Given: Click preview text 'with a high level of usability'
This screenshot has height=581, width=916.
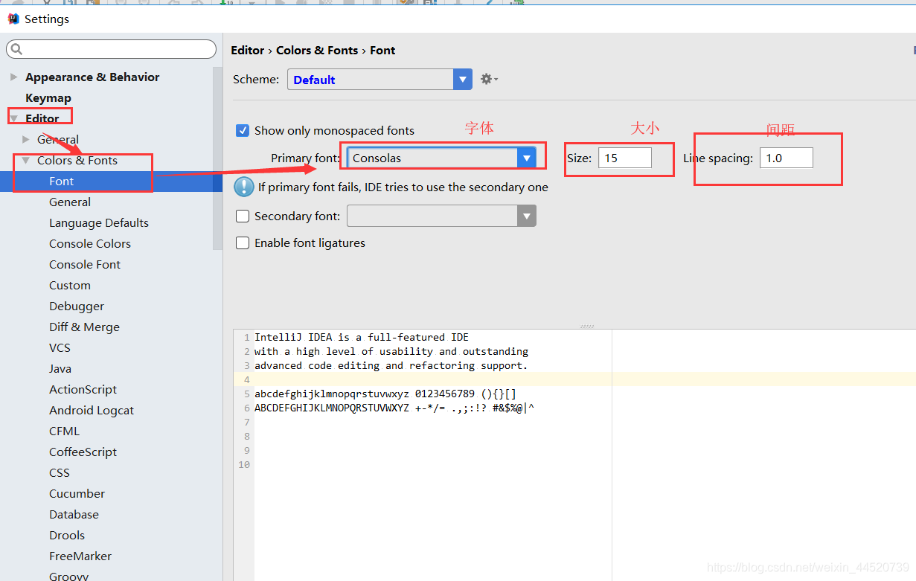Looking at the screenshot, I should pos(344,351).
